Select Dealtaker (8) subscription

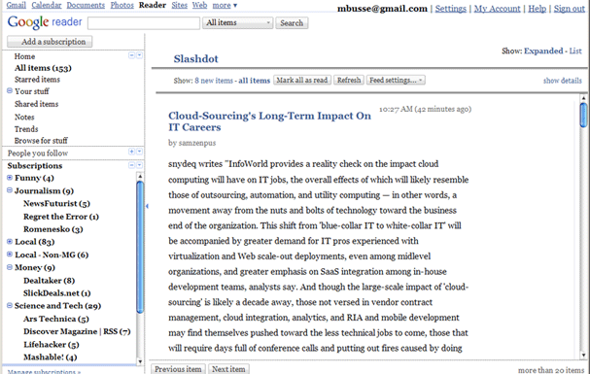(x=49, y=281)
